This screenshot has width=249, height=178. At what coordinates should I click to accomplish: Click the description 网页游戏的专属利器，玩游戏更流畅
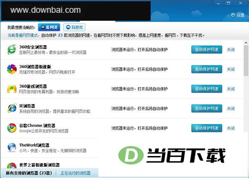coord(49,92)
